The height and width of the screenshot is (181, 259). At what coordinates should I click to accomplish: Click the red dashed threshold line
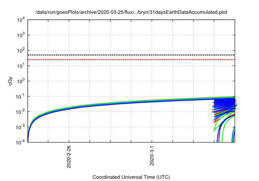(121, 60)
